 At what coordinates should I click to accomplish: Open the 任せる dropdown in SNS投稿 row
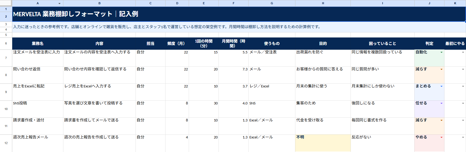442,103
